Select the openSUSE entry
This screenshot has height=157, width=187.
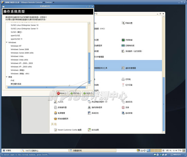point(15,36)
